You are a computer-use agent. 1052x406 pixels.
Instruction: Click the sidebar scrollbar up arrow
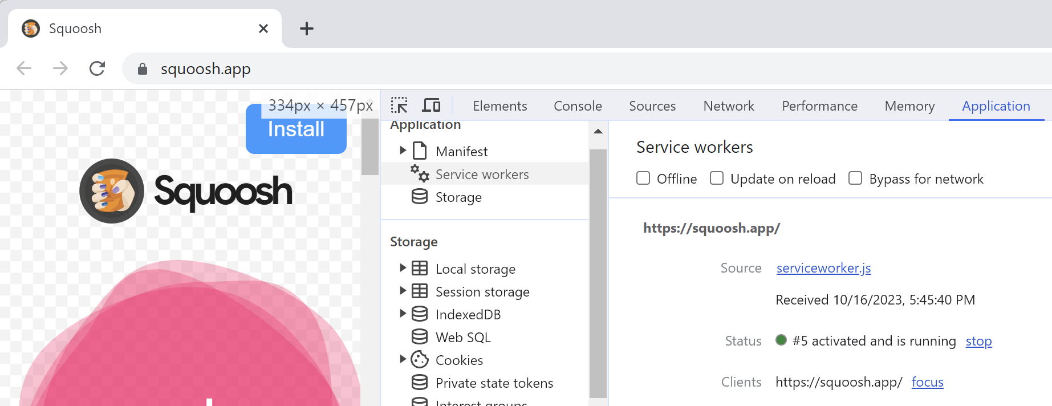pyautogui.click(x=598, y=132)
